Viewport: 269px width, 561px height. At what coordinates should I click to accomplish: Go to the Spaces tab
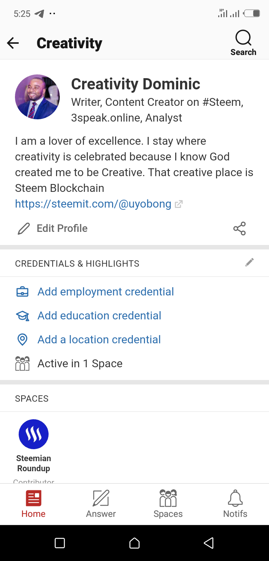click(x=168, y=504)
